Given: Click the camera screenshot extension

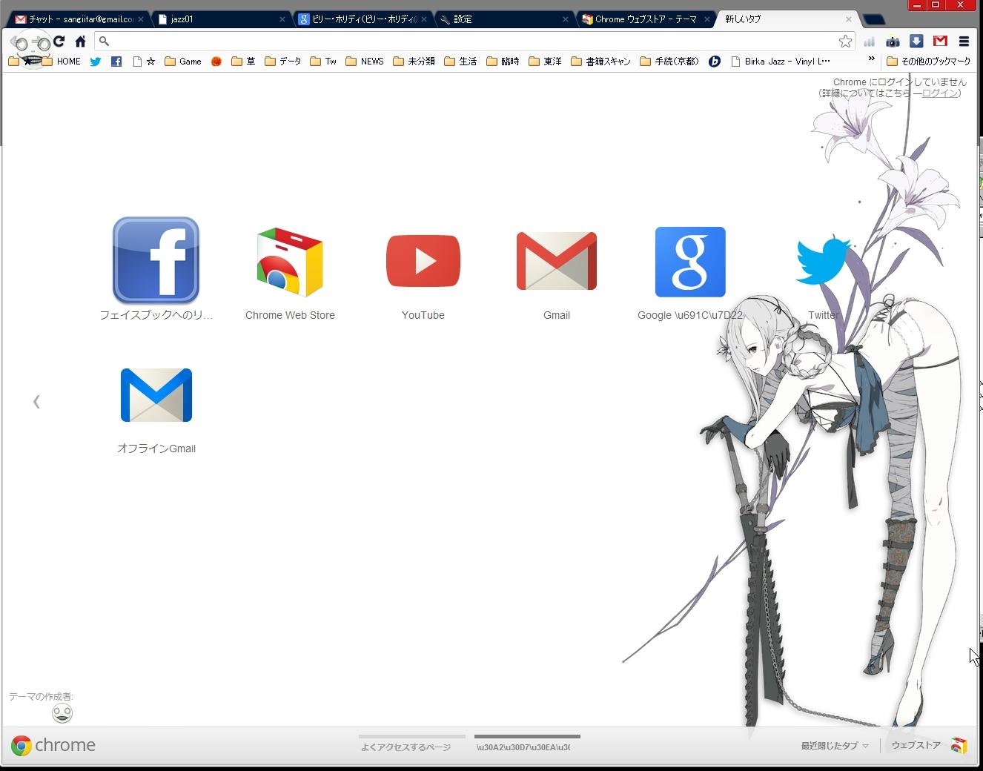Looking at the screenshot, I should 893,42.
